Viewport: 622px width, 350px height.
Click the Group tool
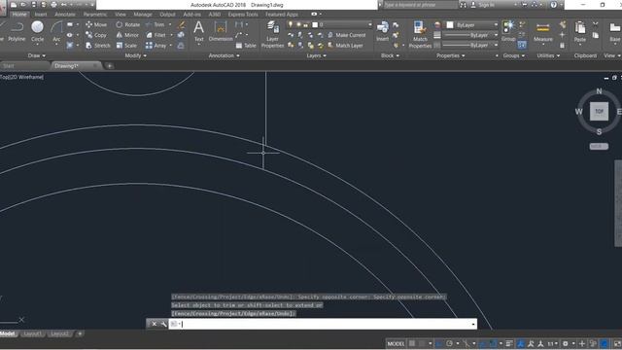[508, 31]
